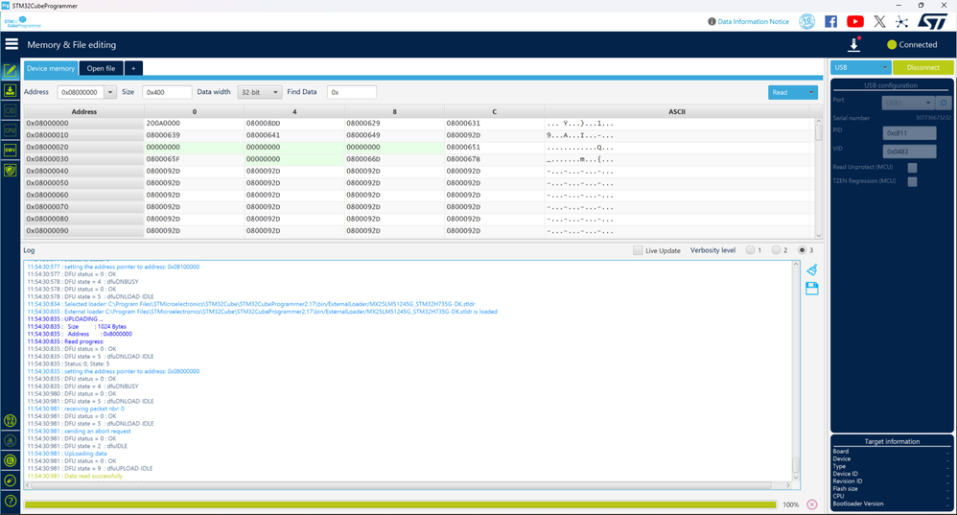
Task: Click the Find Data input field
Action: pos(352,92)
